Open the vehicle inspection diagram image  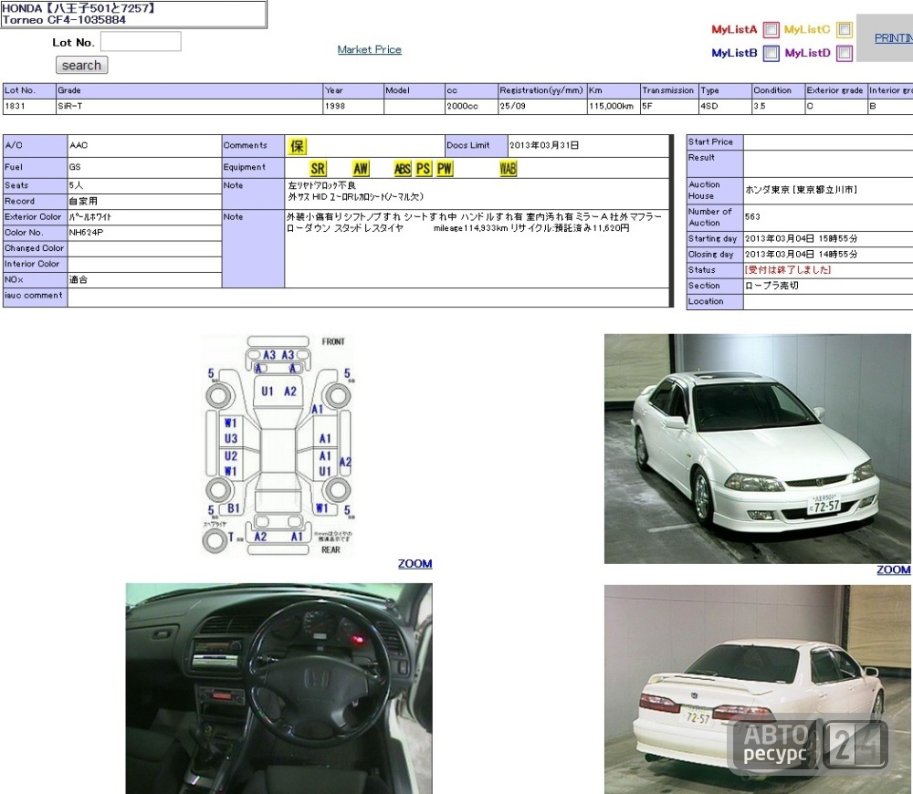278,445
